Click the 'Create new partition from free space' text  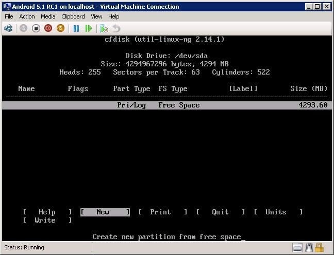(166, 236)
